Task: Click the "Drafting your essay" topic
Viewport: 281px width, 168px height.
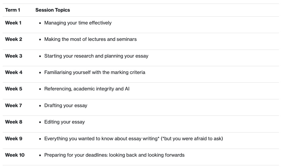Action: click(66, 106)
